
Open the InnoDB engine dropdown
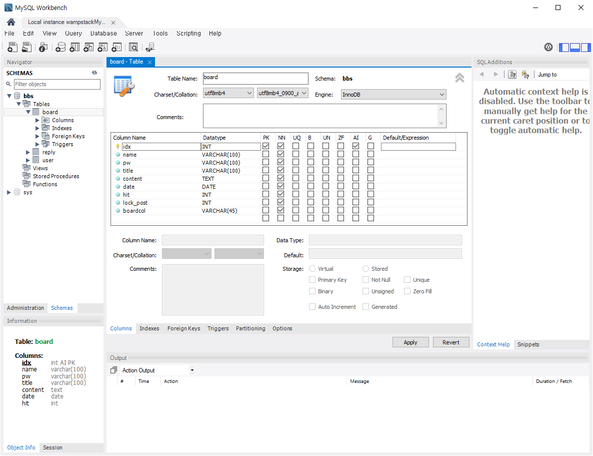(x=393, y=94)
